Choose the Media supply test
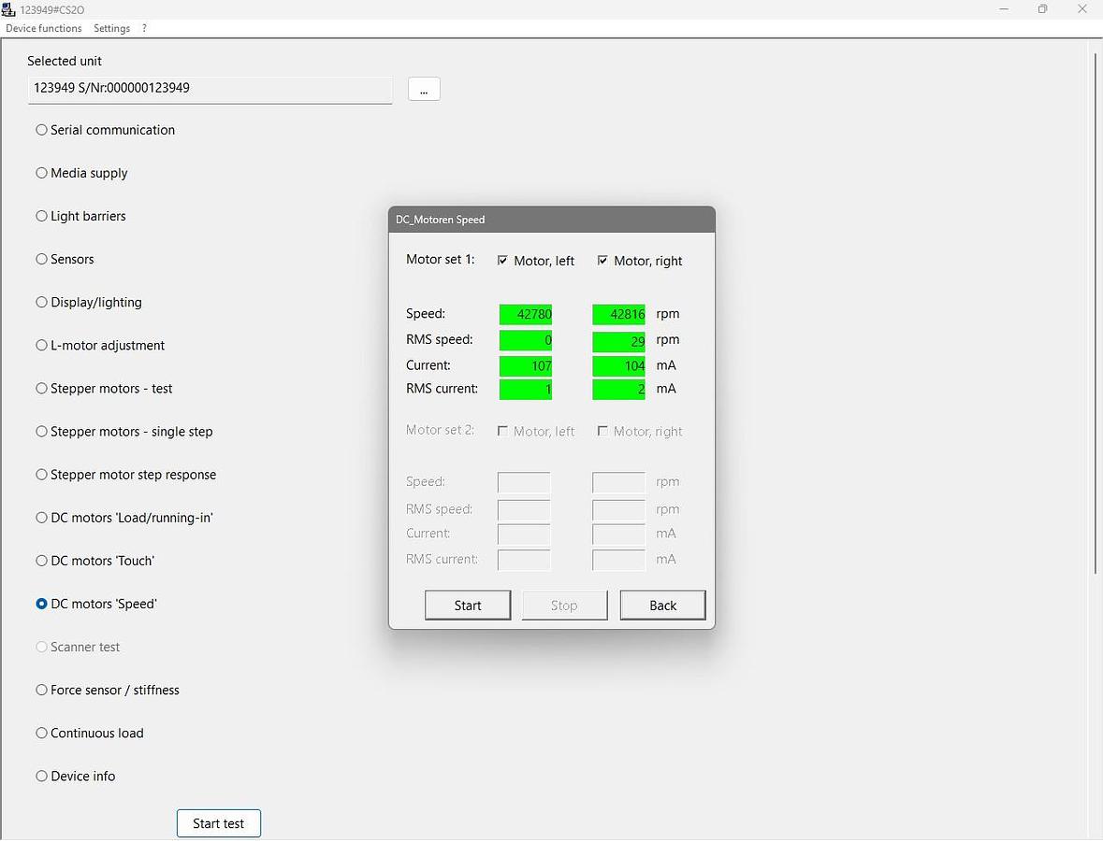This screenshot has width=1103, height=841. 42,173
